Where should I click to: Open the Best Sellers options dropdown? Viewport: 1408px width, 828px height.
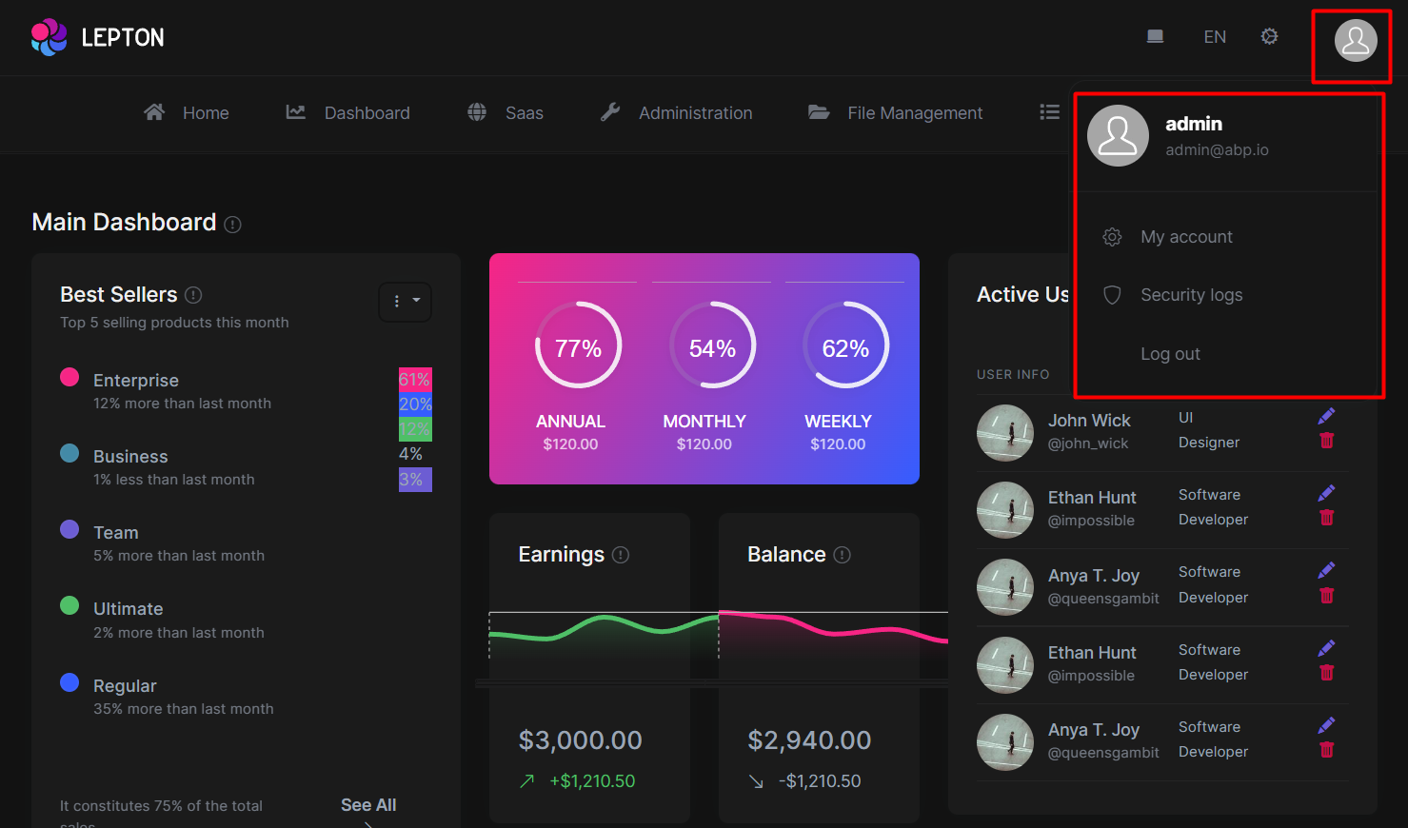405,302
